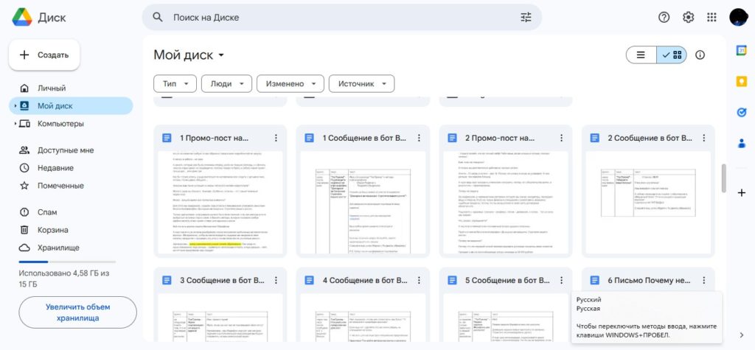Open 1 Сообщение в бот document thumbnail
The image size is (755, 350).
(363, 203)
